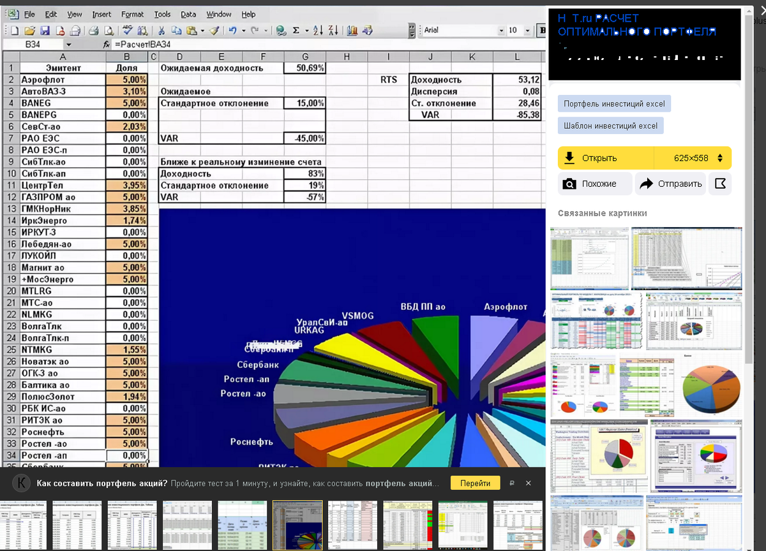766x551 pixels.
Task: Click the Похожие similar images button
Action: click(x=595, y=184)
